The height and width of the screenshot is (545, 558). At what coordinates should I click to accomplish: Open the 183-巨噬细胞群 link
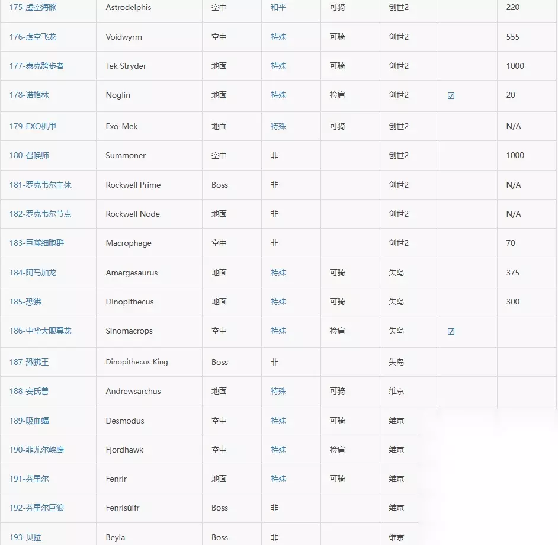coord(37,243)
